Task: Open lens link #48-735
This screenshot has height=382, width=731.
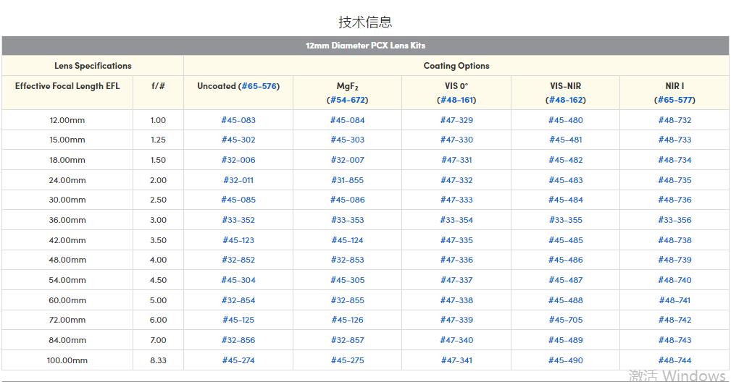Action: (674, 180)
